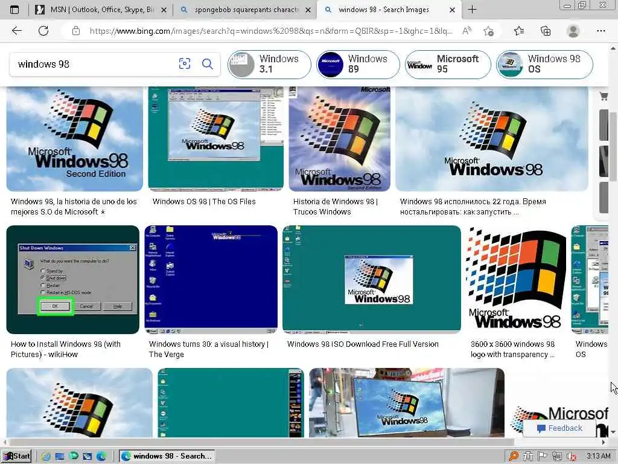Image resolution: width=618 pixels, height=464 pixels.
Task: Click the 3:13 AM clock
Action: [x=598, y=456]
